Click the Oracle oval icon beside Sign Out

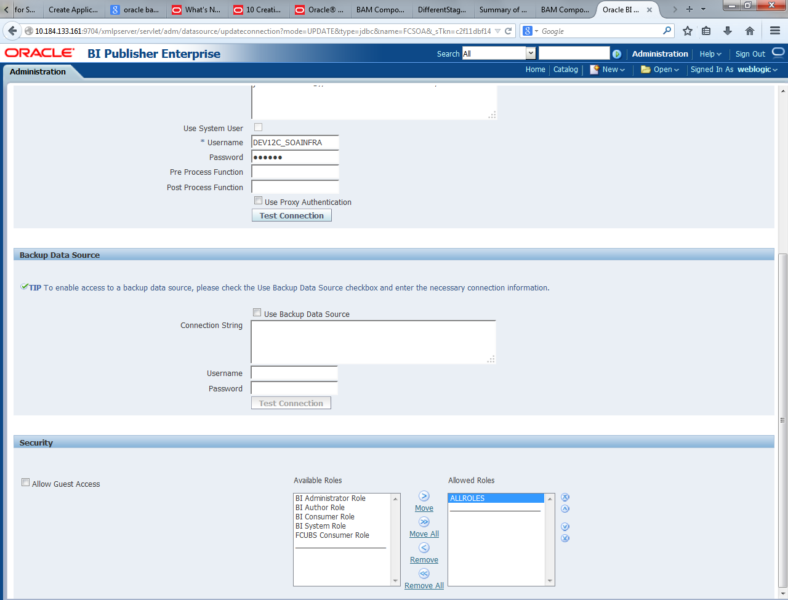778,52
